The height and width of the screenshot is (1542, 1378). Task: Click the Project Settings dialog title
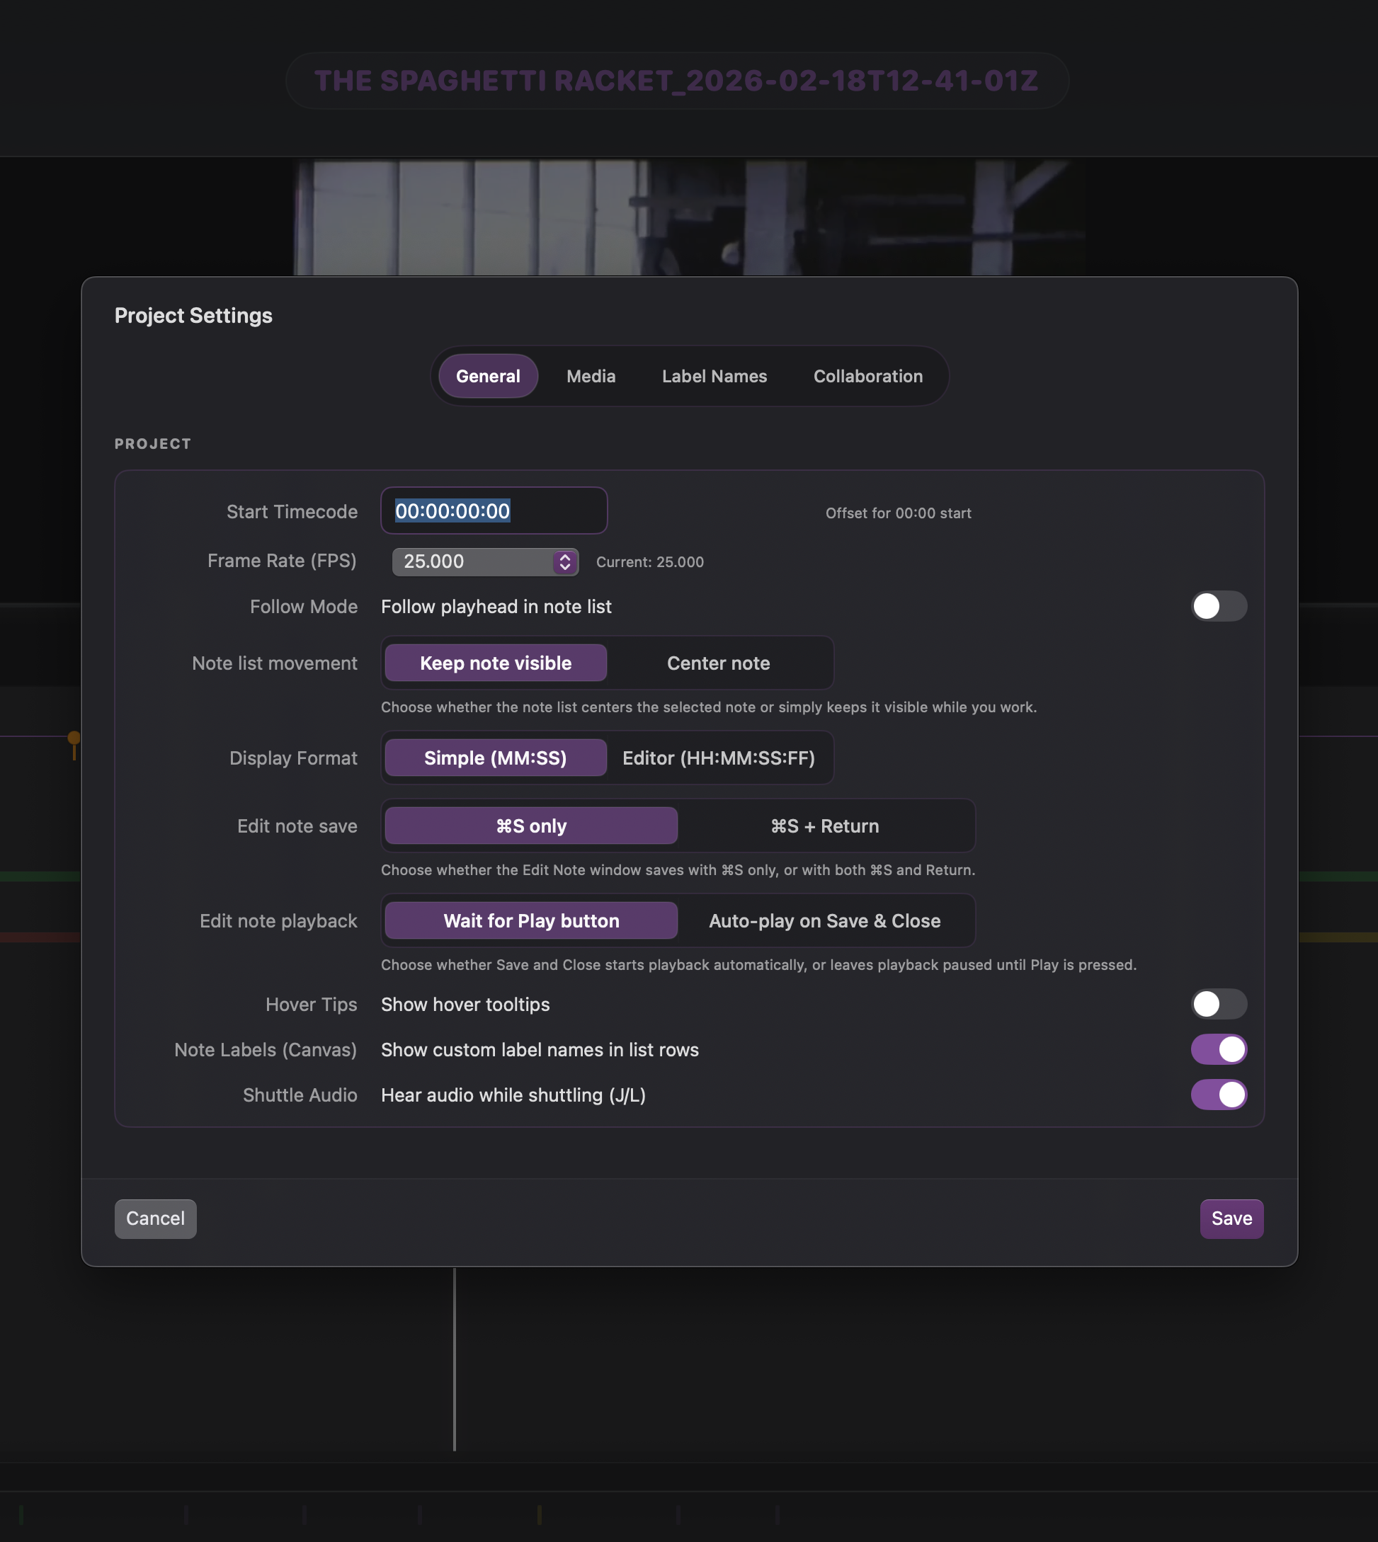pos(193,316)
